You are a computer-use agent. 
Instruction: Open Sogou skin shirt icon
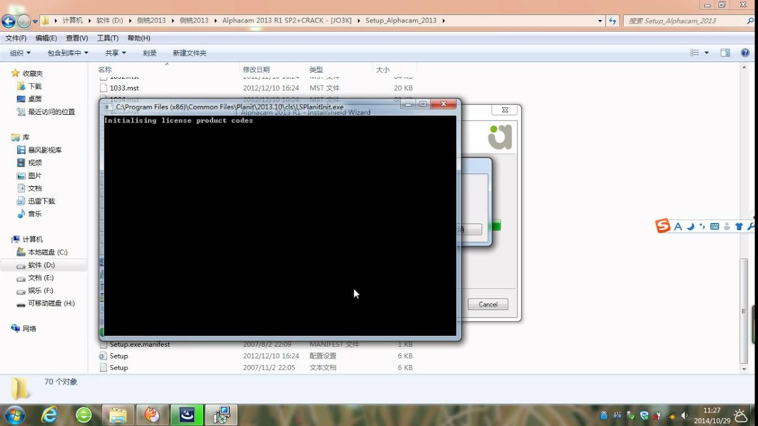(738, 226)
